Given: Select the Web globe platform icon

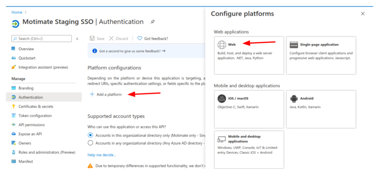Looking at the screenshot, I should [222, 45].
